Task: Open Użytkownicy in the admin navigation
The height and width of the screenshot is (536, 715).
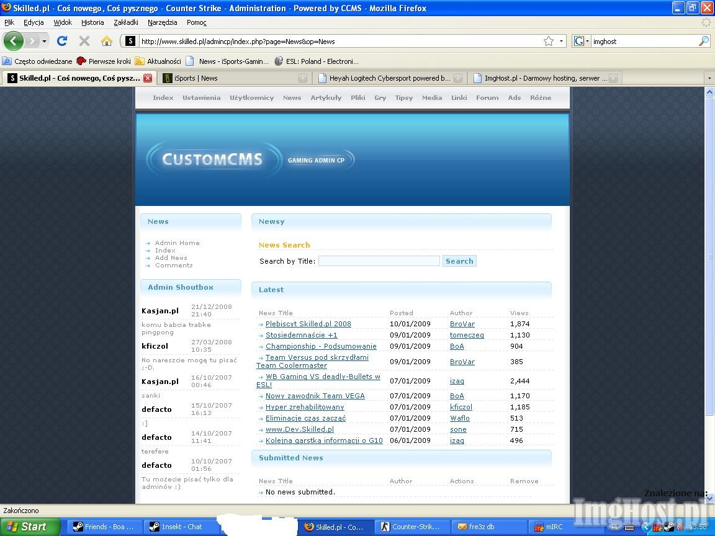Action: [x=252, y=97]
